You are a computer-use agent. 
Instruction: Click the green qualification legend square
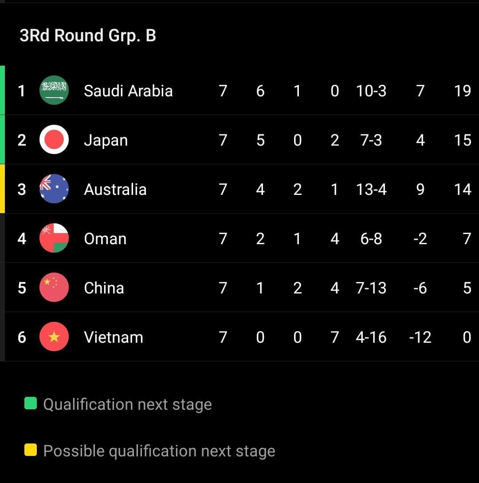30,404
